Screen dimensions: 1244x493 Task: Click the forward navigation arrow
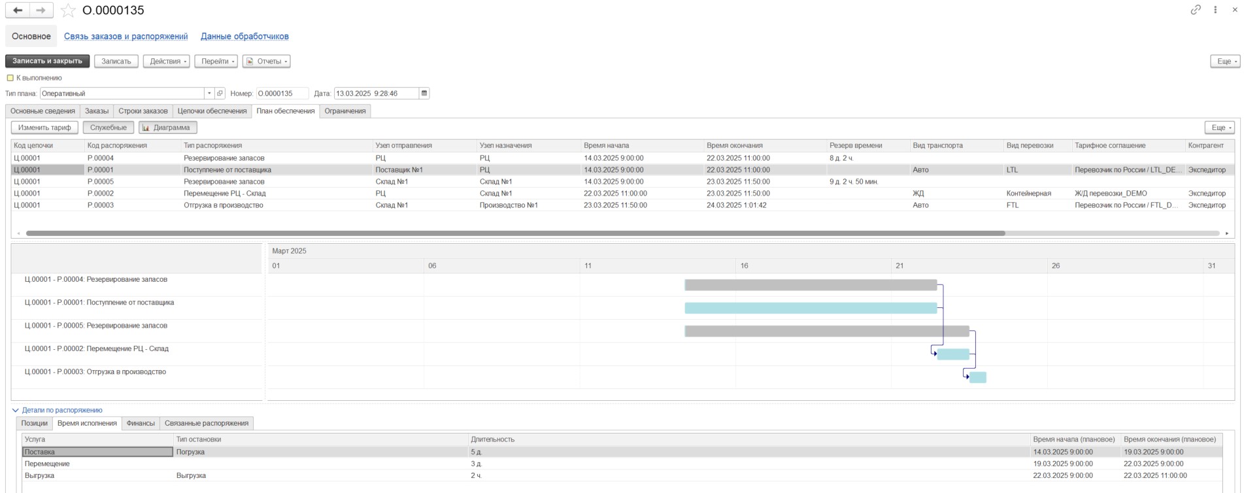(41, 10)
